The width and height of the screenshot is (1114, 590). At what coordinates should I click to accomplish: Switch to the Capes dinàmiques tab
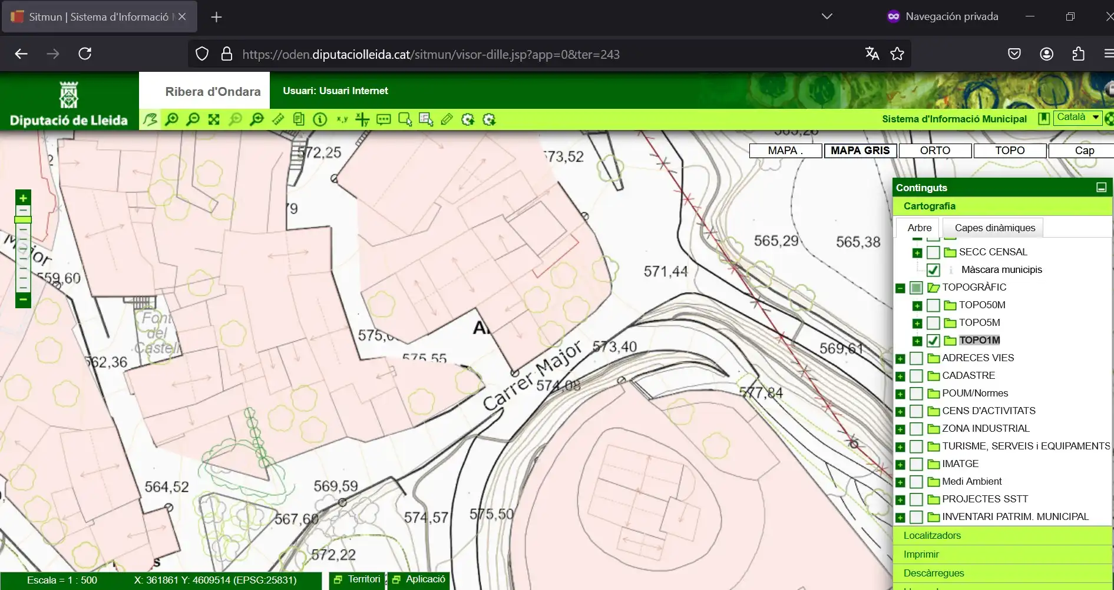coord(994,228)
